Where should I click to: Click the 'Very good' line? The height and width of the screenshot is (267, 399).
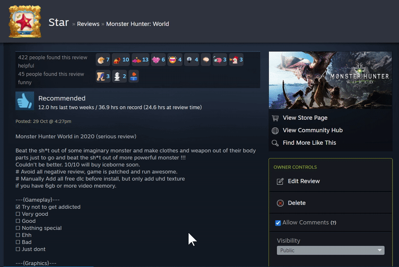[32, 214]
